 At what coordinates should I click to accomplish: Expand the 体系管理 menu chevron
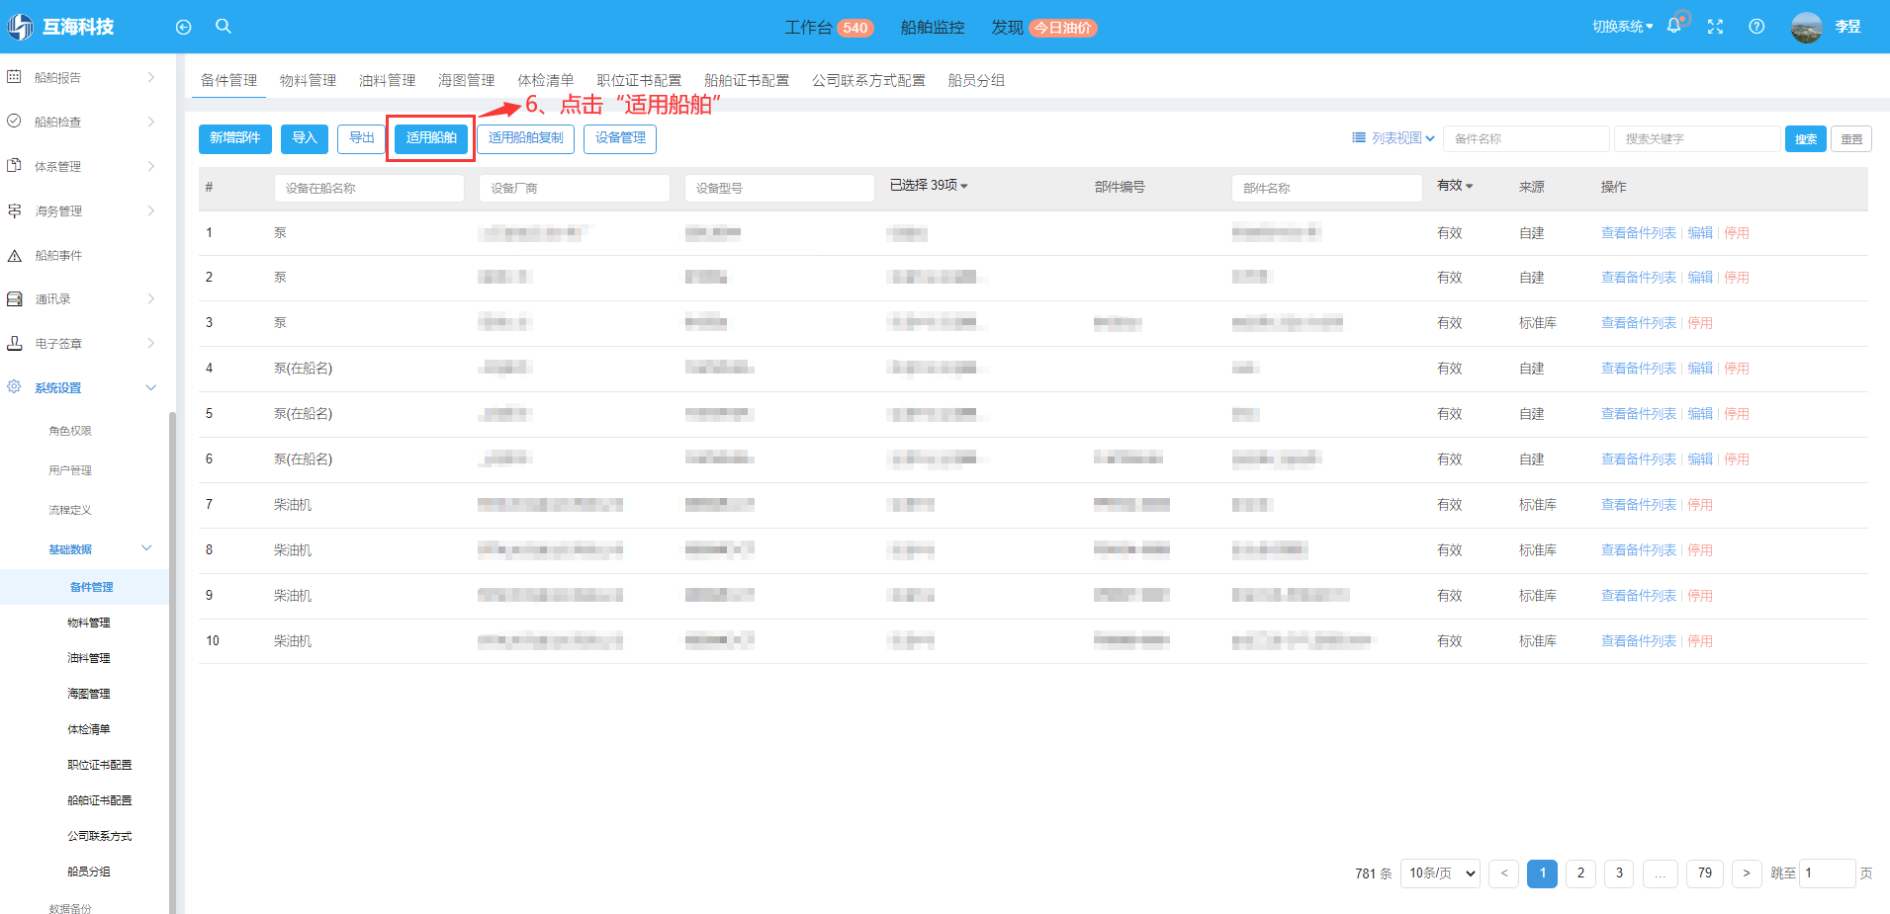[150, 166]
